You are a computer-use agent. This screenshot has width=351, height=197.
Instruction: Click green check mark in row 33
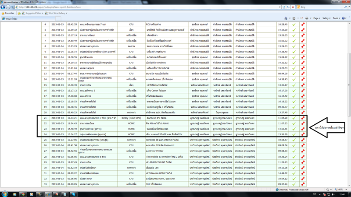pos(294,184)
